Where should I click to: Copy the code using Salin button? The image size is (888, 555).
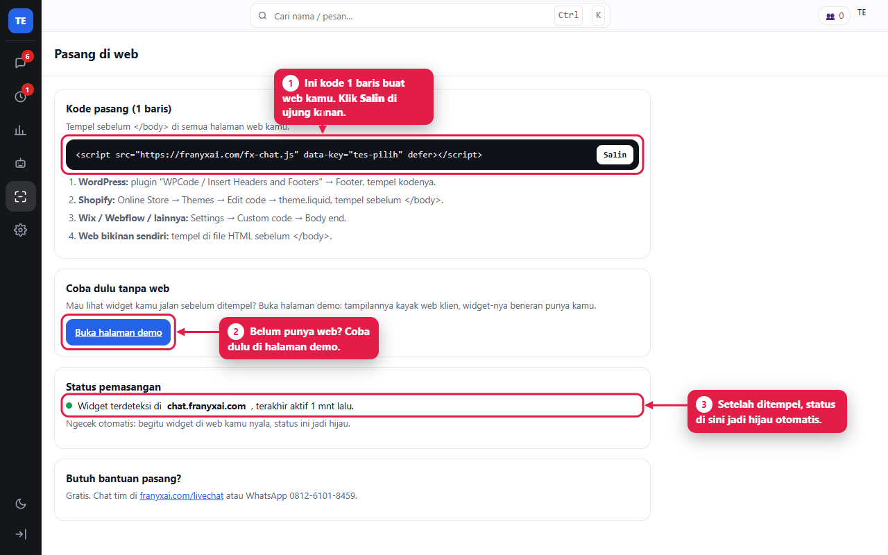[x=615, y=155]
